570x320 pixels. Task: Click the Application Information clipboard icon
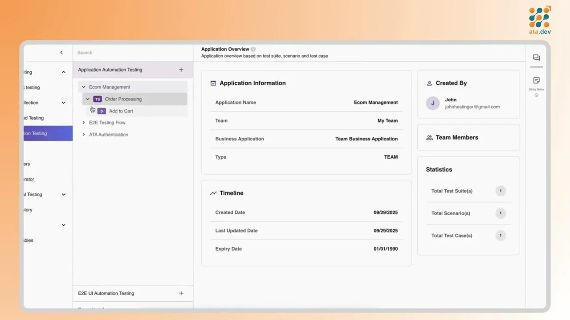click(x=213, y=83)
